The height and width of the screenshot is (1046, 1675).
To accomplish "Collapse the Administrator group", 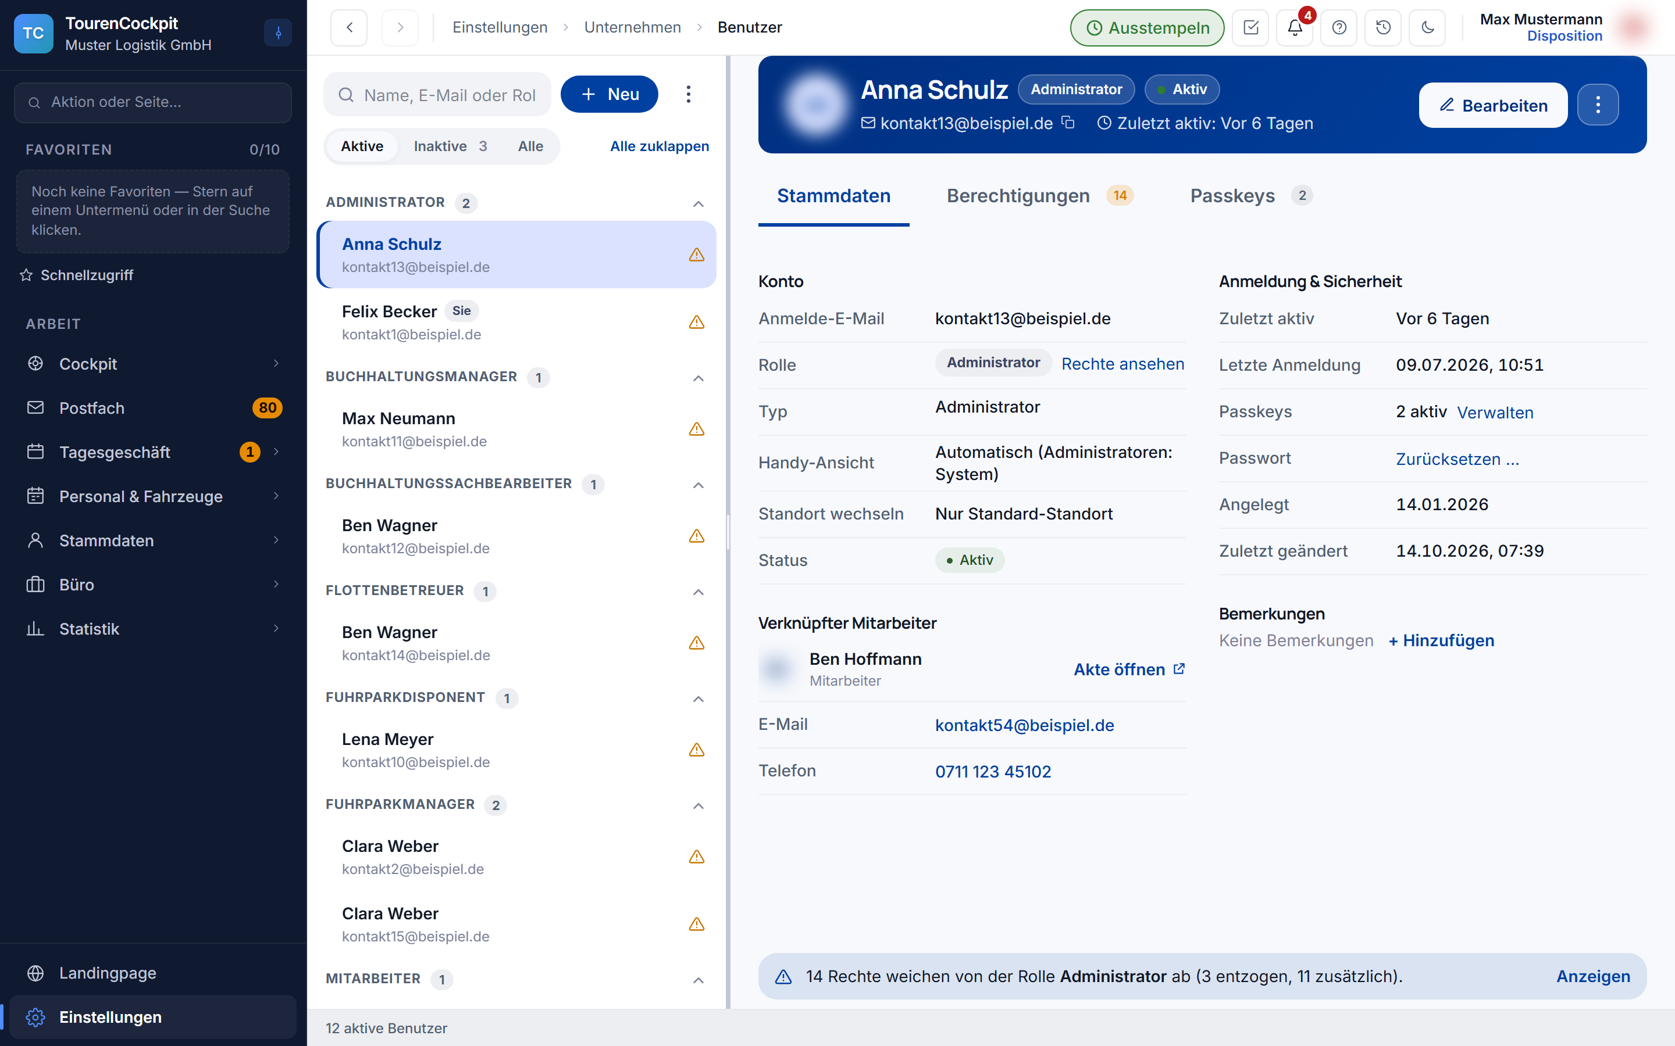I will click(698, 203).
